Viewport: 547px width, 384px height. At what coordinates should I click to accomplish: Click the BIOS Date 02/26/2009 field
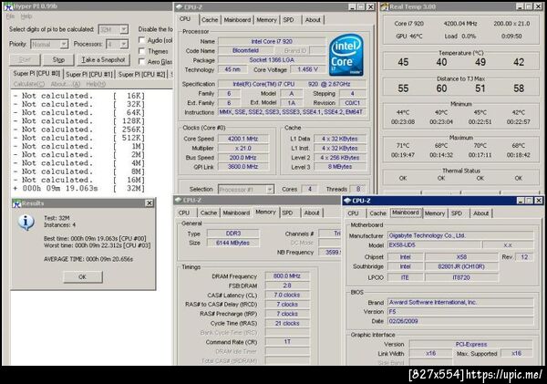460,321
